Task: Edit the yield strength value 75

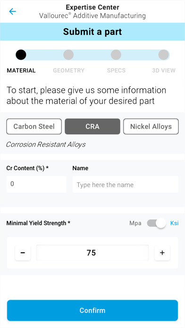Action: [x=92, y=253]
